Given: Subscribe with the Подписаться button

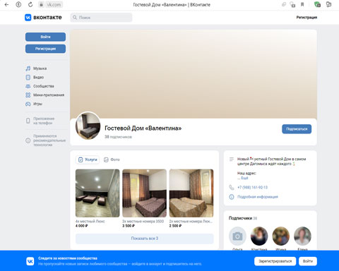Looking at the screenshot, I should tap(297, 129).
